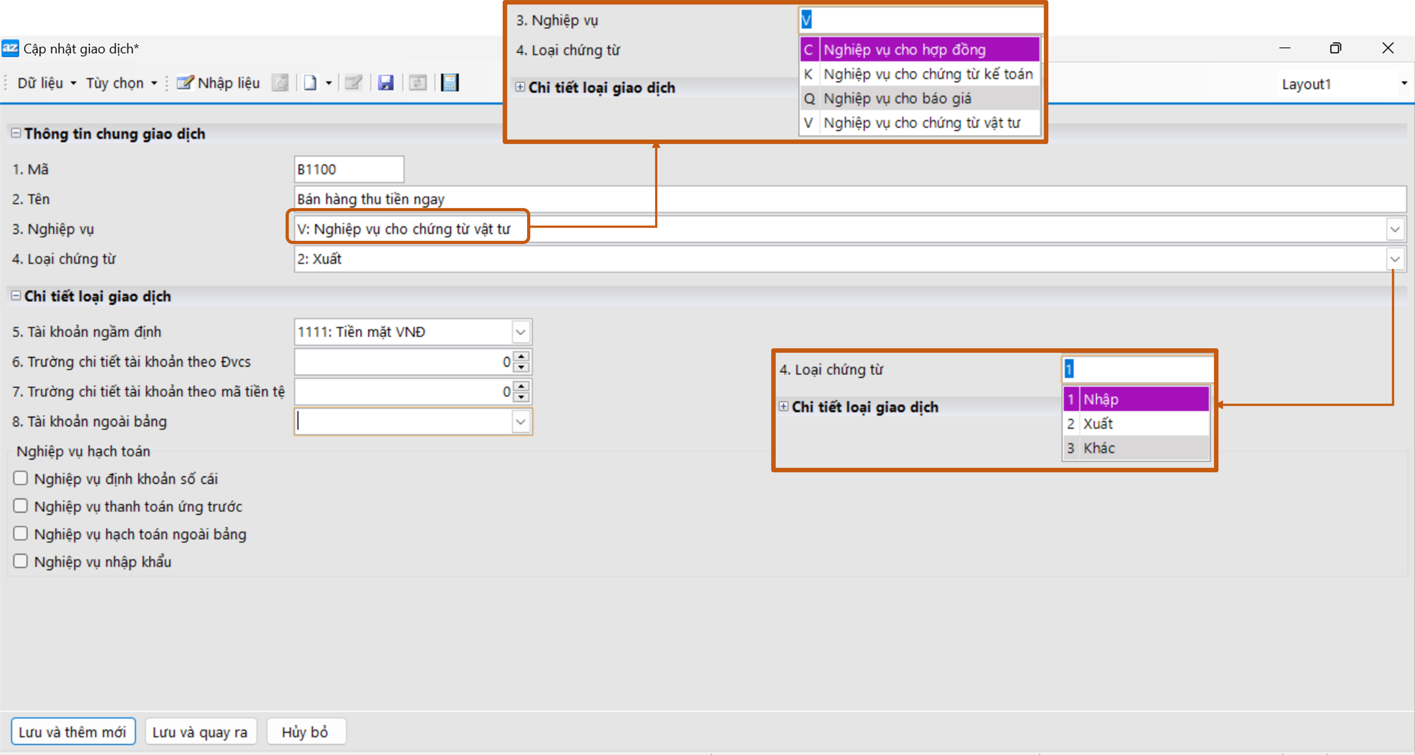Enable Nghiệp vụ định khoản sổ cái checkbox
Screen dimensions: 1415x755
pyautogui.click(x=20, y=478)
